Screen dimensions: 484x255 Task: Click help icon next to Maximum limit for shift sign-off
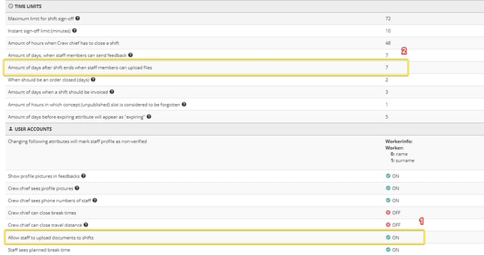(x=77, y=18)
